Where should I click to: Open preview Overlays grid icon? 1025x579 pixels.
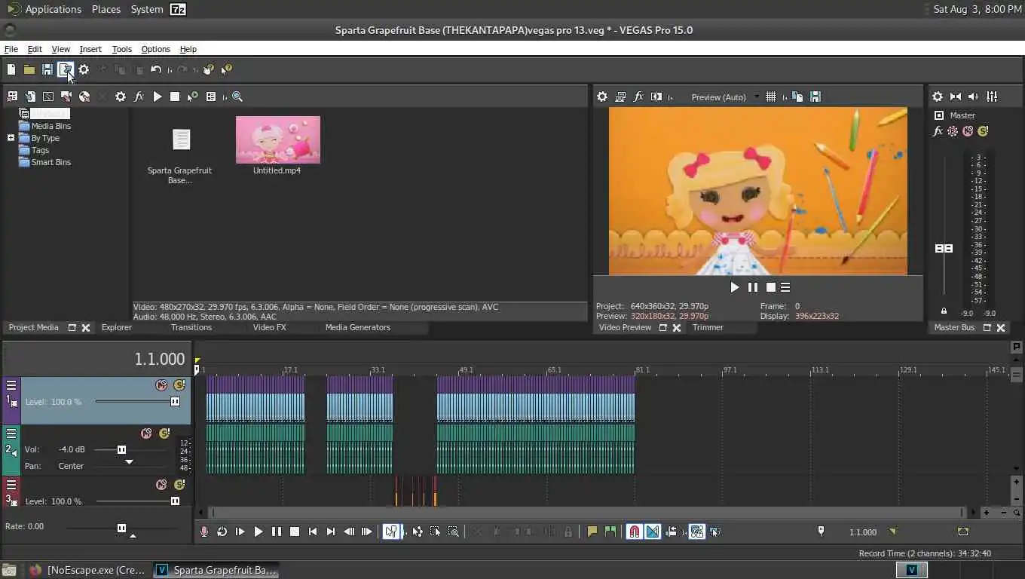tap(771, 96)
